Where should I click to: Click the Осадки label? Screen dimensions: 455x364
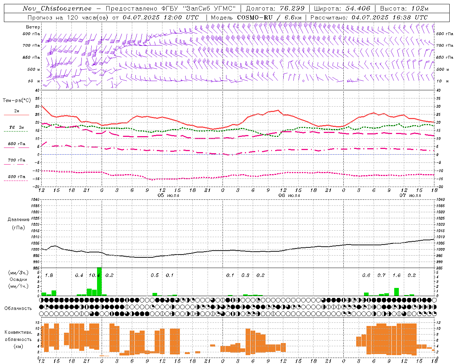(x=18, y=279)
